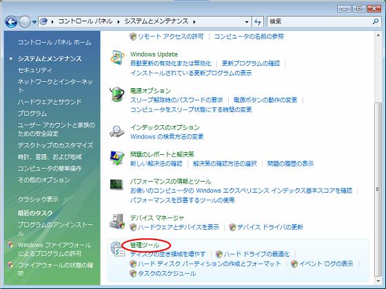
Task: Click the インデックスのオプション magnifier icon
Action: 117,131
